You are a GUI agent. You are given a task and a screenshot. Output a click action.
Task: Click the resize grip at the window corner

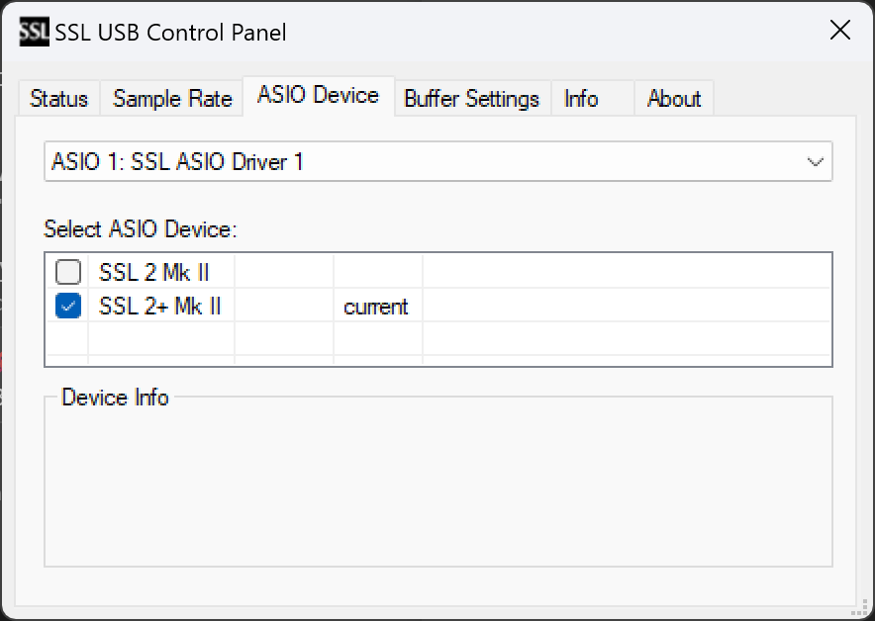point(860,607)
